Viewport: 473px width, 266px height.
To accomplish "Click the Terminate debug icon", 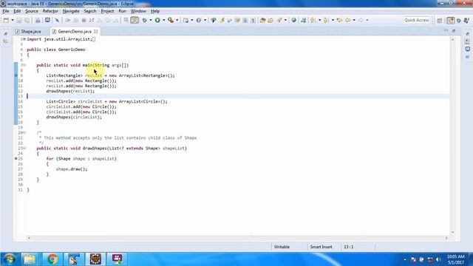I will click(84, 20).
